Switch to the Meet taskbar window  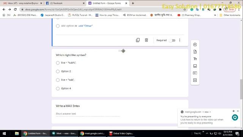[x=64, y=134]
